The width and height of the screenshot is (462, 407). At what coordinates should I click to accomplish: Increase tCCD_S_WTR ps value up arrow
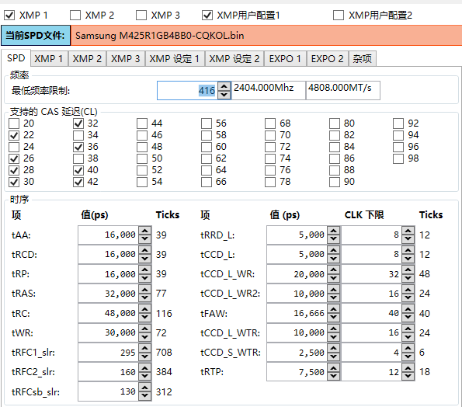coord(334,348)
